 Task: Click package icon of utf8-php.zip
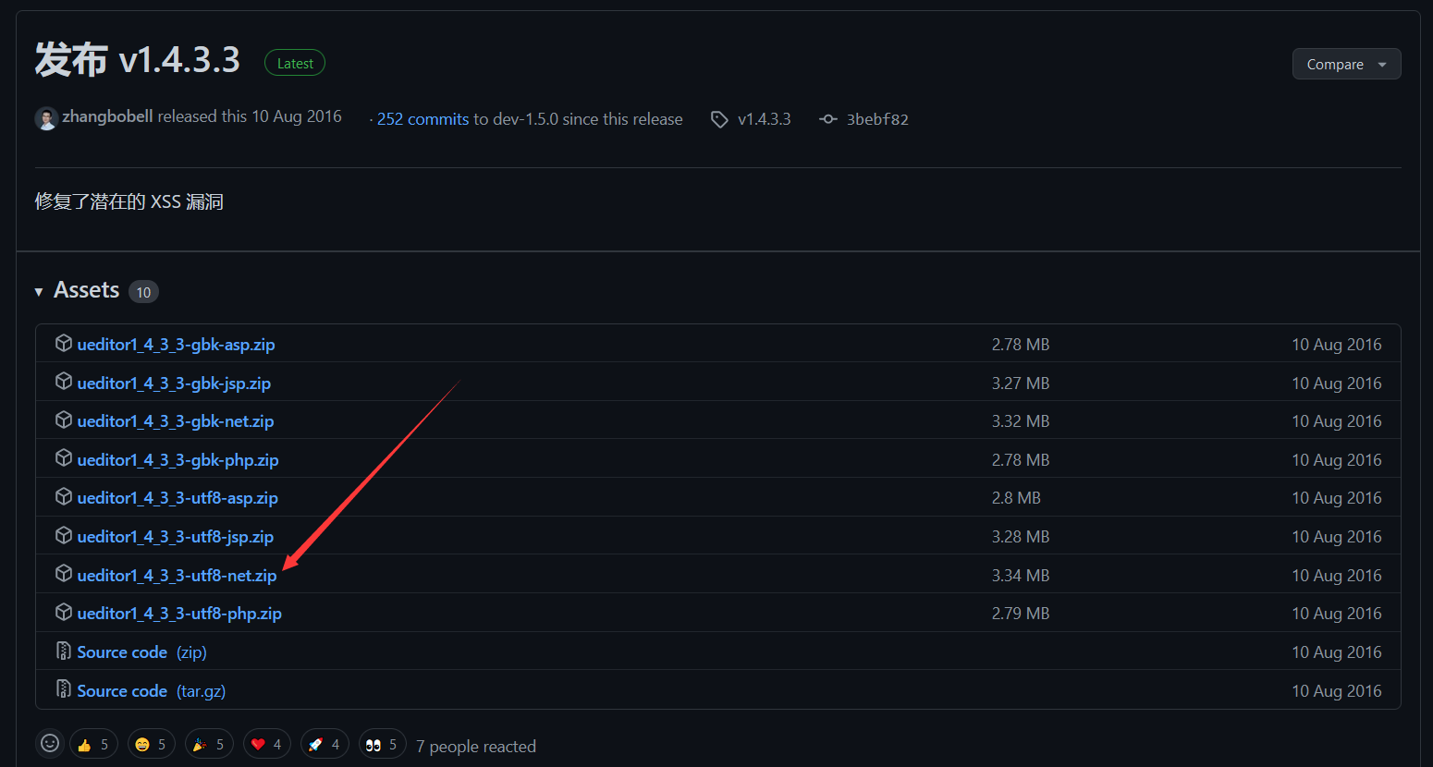(x=64, y=612)
